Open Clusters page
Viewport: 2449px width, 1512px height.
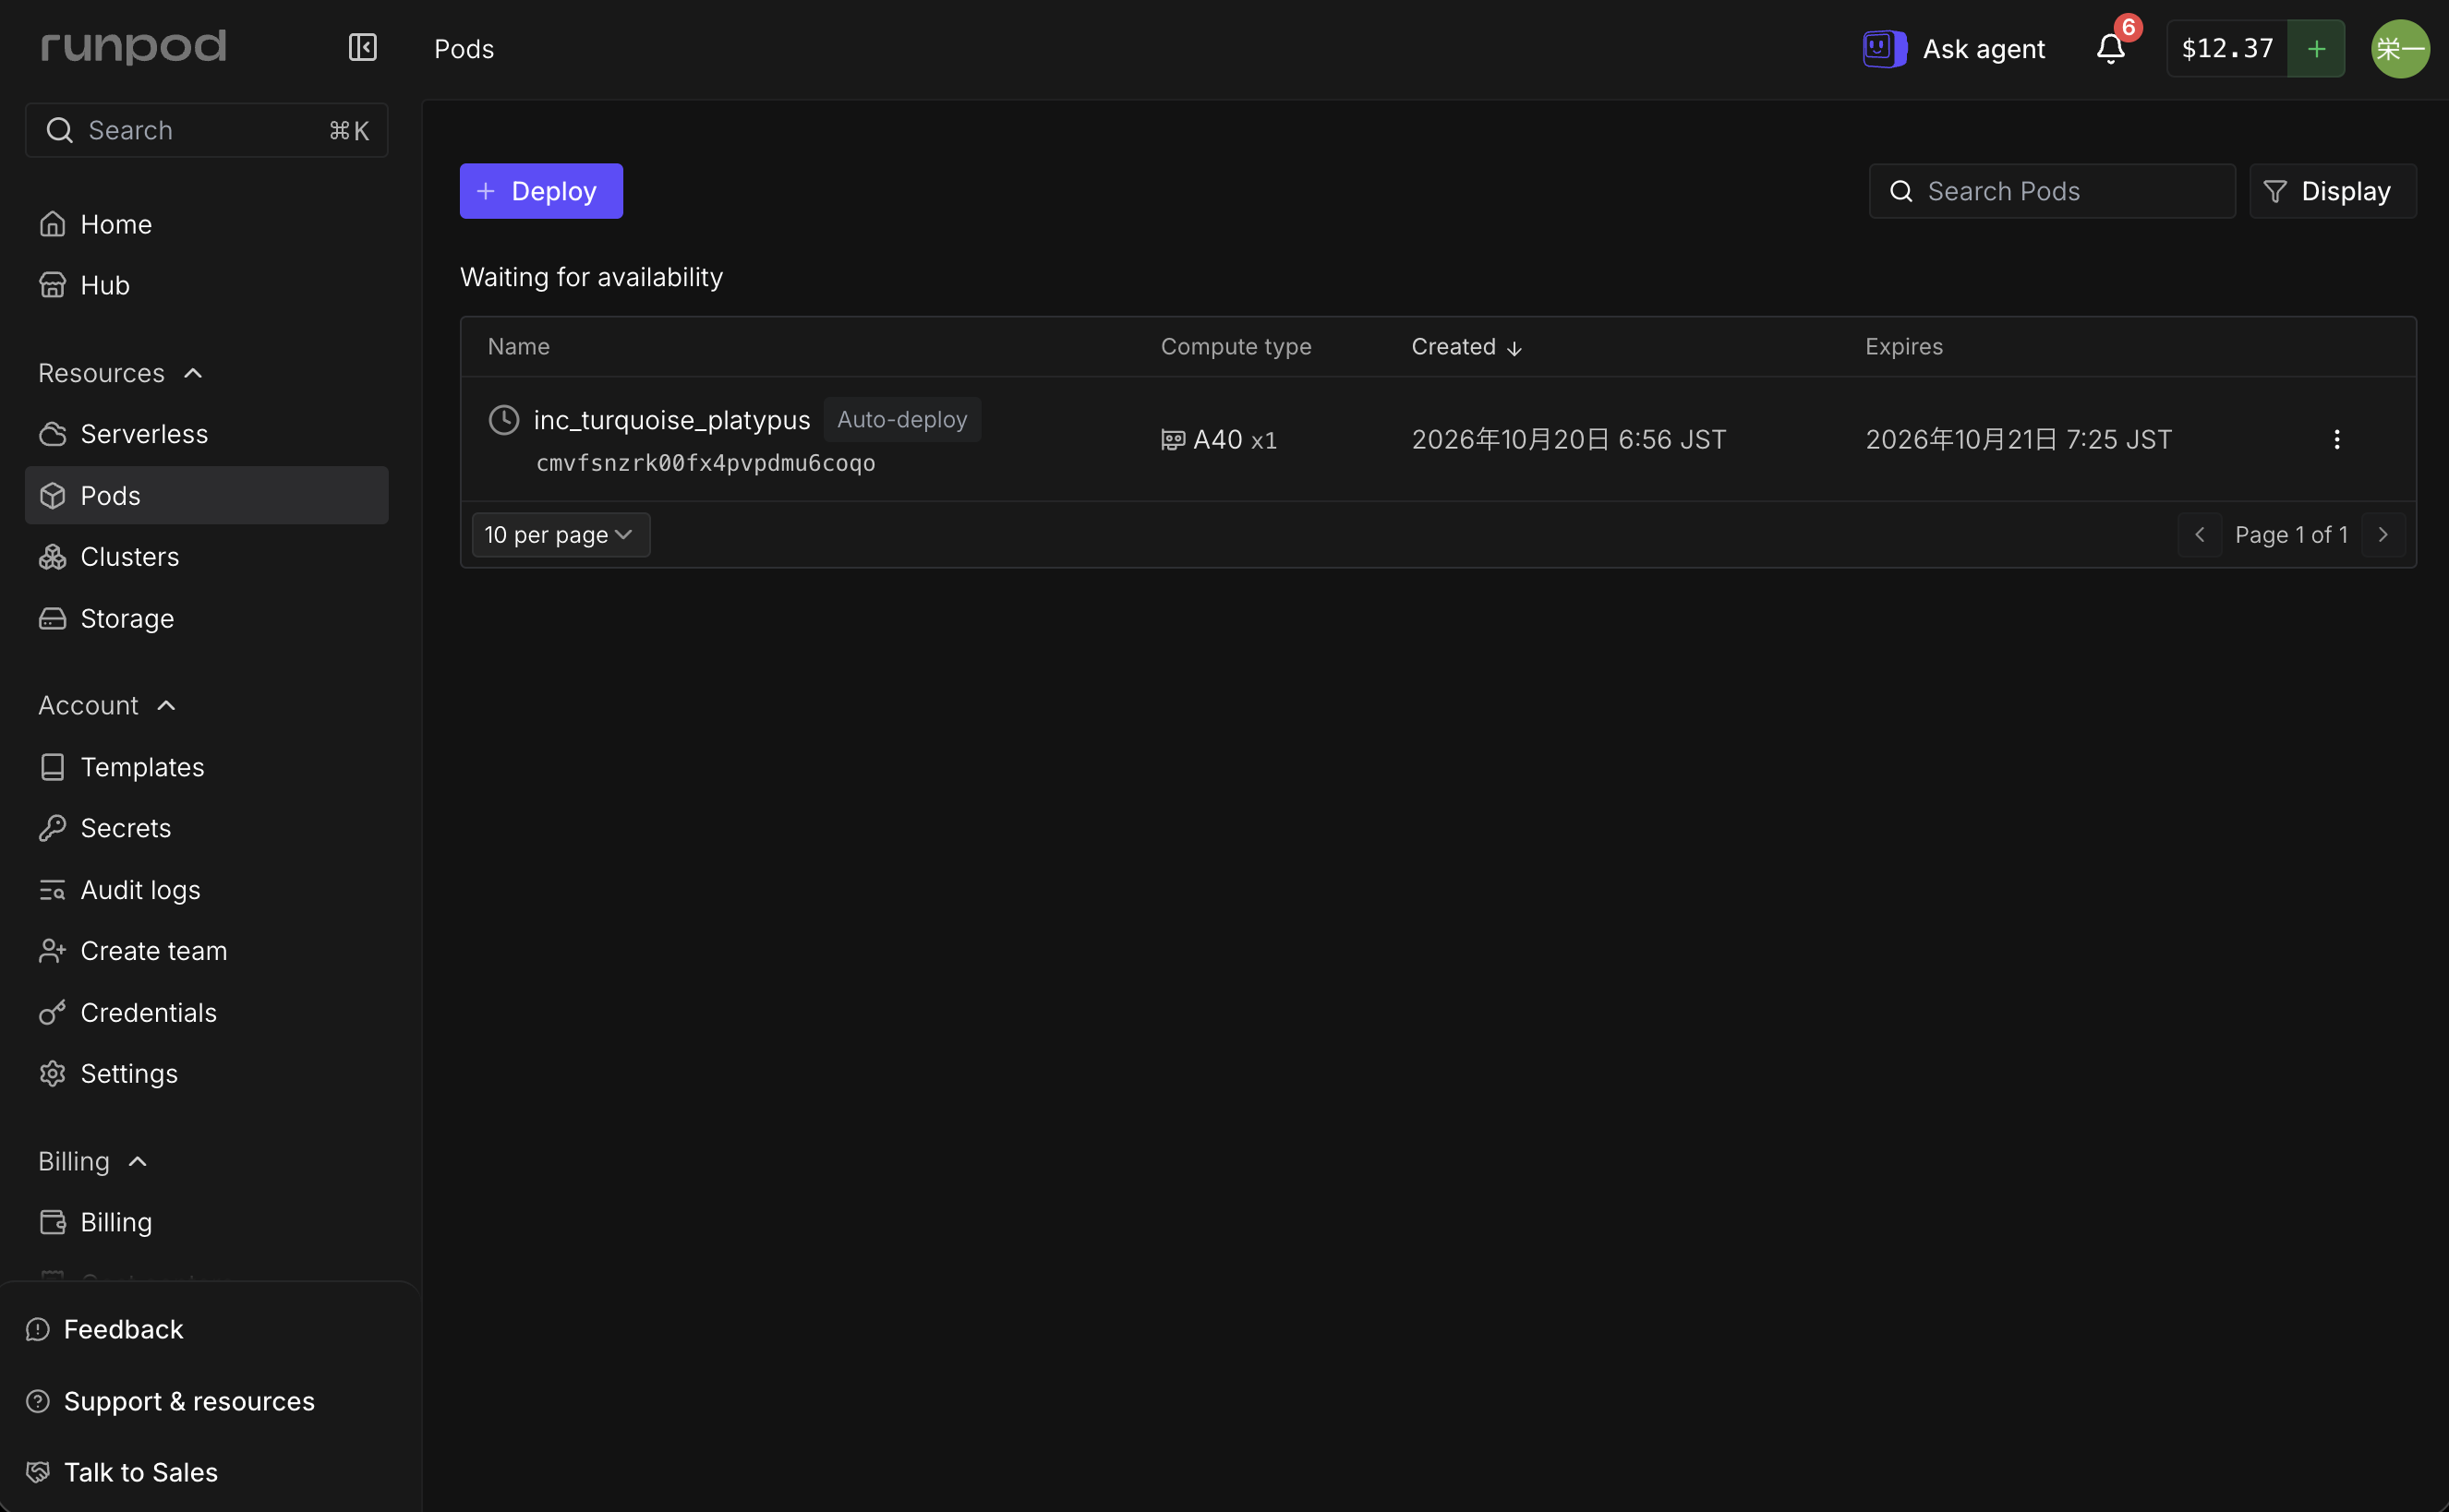(206, 556)
